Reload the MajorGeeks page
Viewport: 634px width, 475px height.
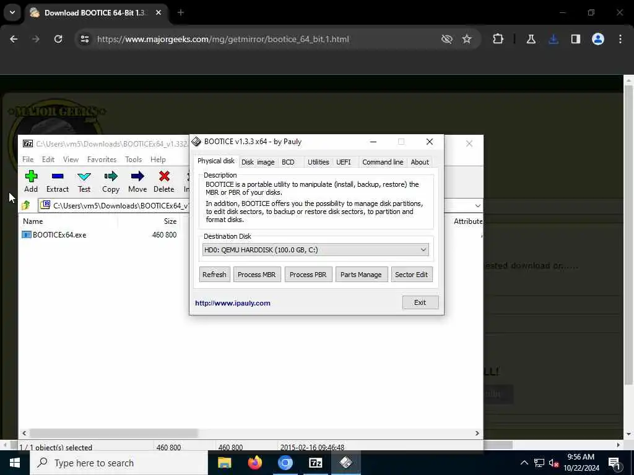58,39
